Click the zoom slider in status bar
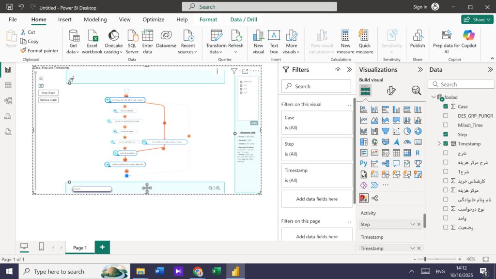The height and width of the screenshot is (279, 496). point(425,259)
